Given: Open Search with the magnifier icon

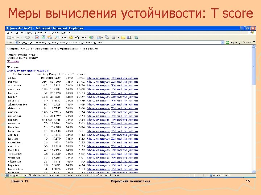Looking at the screenshot, I should click(57, 38).
